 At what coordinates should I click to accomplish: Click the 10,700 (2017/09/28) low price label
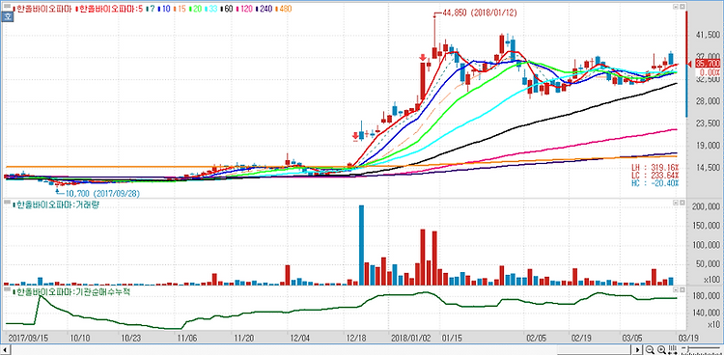pyautogui.click(x=102, y=194)
